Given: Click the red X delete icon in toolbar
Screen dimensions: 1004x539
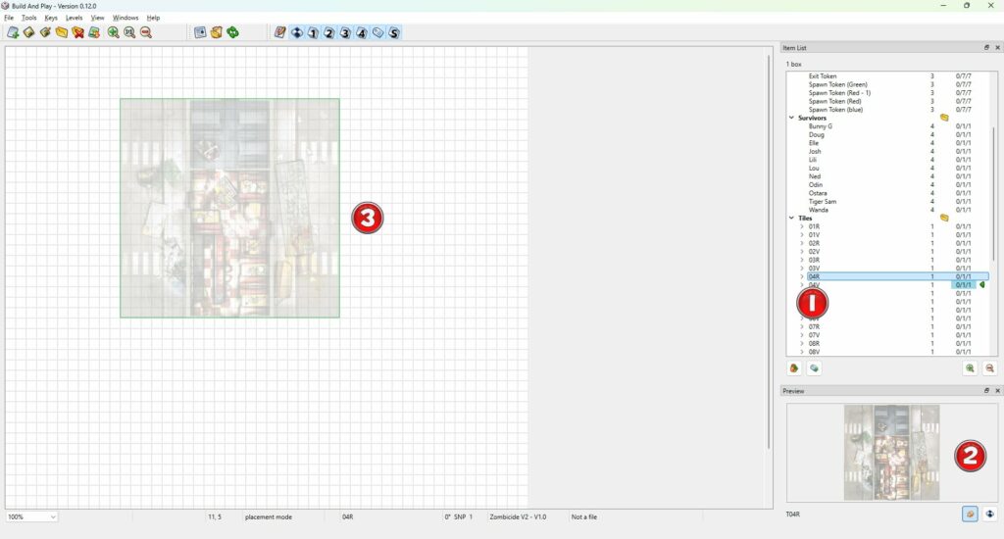Looking at the screenshot, I should 78,32.
